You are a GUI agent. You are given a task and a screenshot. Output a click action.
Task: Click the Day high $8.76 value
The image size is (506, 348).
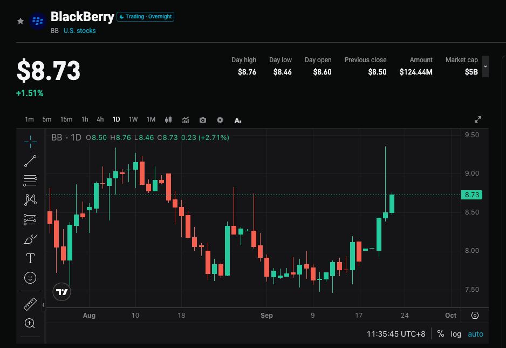coord(247,72)
